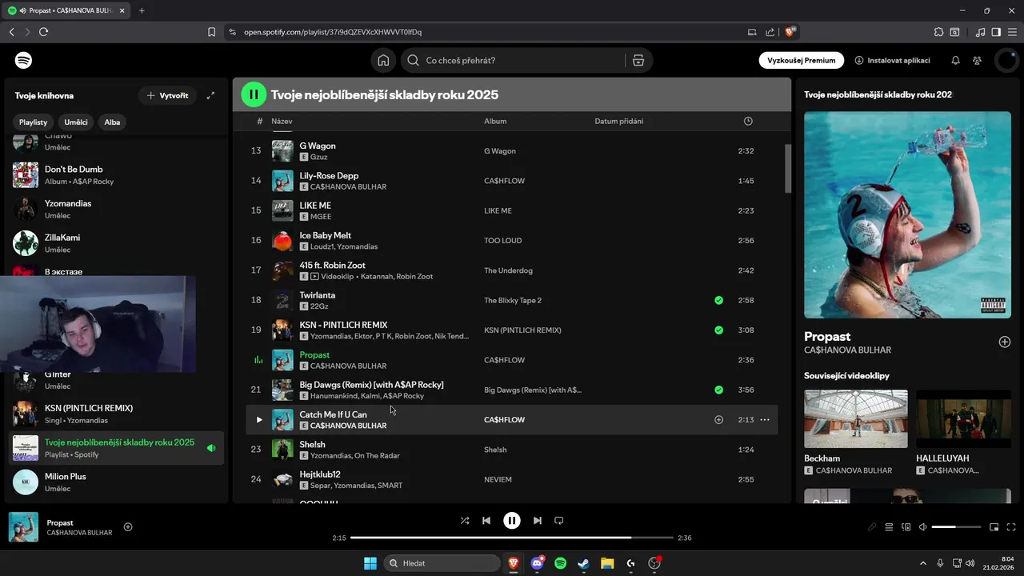Connect to a device icon
Viewport: 1024px width, 576px height.
pos(906,527)
